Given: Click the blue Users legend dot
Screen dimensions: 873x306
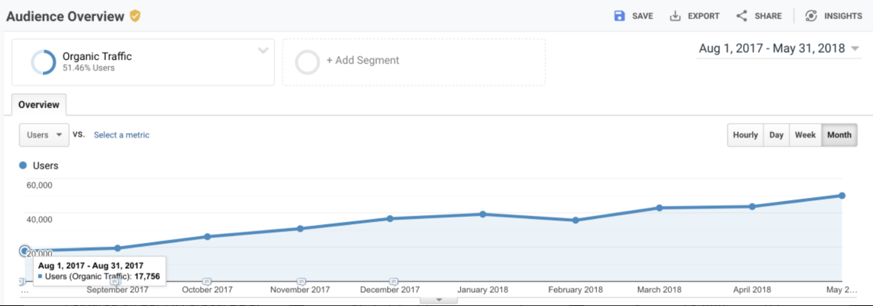Looking at the screenshot, I should point(23,165).
